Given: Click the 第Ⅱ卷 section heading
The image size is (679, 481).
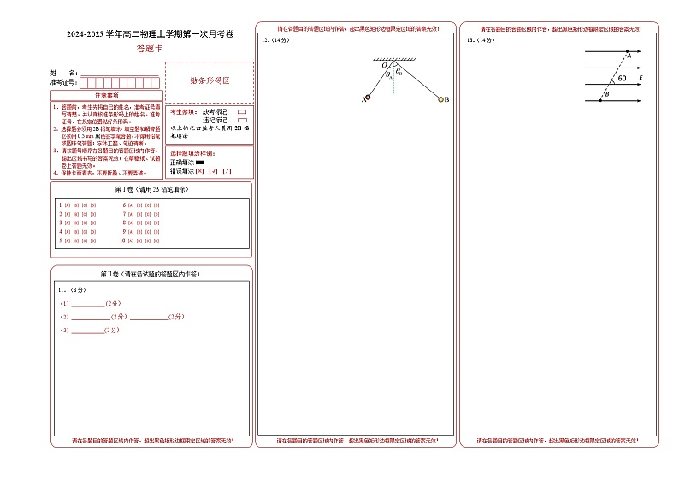Looking at the screenshot, I should 151,275.
